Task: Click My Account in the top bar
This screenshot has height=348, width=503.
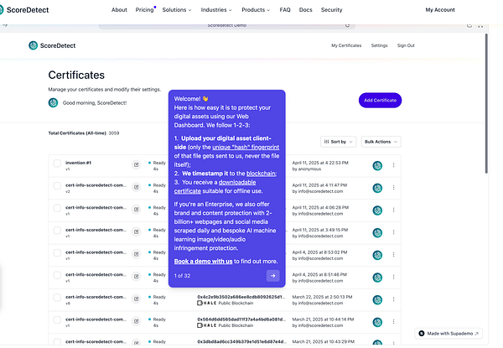Action: pyautogui.click(x=440, y=10)
